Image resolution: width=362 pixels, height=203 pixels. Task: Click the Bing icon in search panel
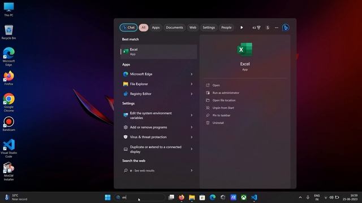pyautogui.click(x=286, y=28)
